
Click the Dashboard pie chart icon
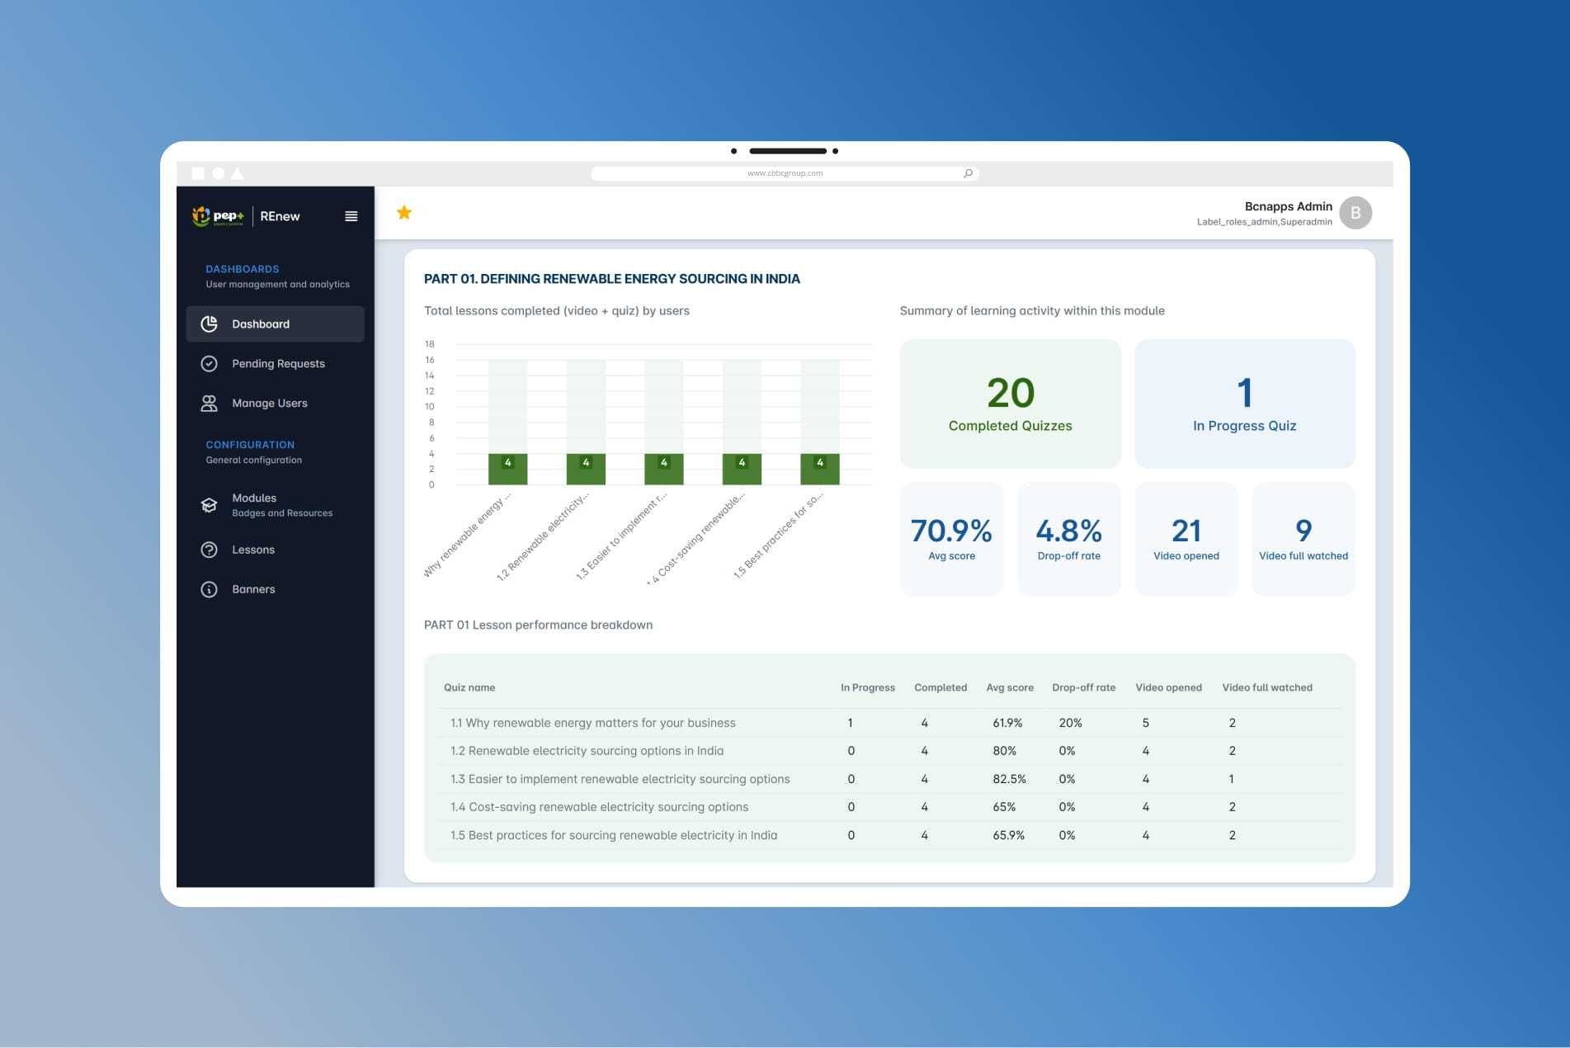pos(210,324)
